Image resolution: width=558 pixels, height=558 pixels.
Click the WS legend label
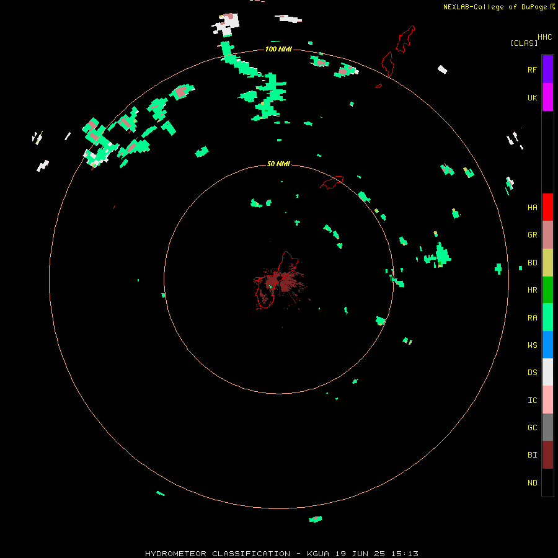click(532, 345)
